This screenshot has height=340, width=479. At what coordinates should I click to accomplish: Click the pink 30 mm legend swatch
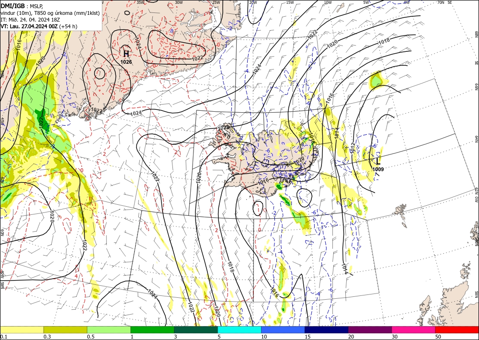pyautogui.click(x=414, y=329)
